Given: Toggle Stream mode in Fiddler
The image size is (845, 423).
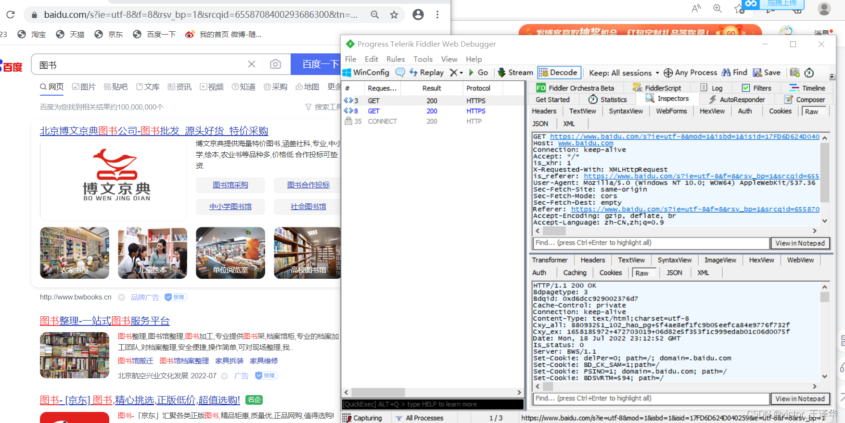Looking at the screenshot, I should coord(515,73).
